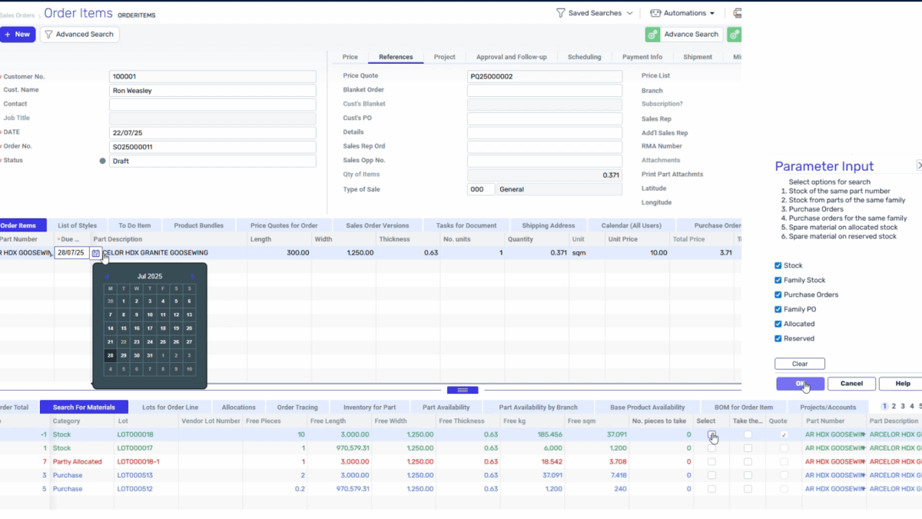This screenshot has width=922, height=519.
Task: Go to next month in date picker
Action: [x=192, y=276]
